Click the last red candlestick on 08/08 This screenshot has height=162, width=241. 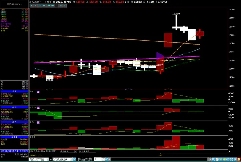(200, 34)
